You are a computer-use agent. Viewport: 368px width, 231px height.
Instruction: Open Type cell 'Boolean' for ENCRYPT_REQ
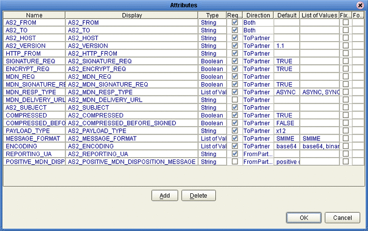tap(212, 69)
